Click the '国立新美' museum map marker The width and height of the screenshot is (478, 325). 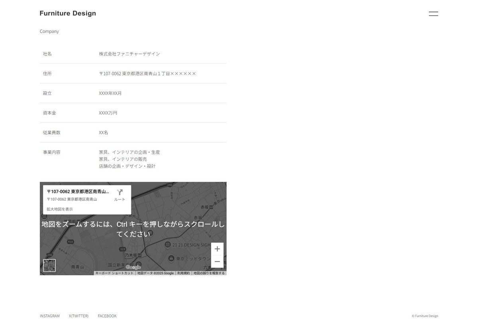[x=138, y=264]
